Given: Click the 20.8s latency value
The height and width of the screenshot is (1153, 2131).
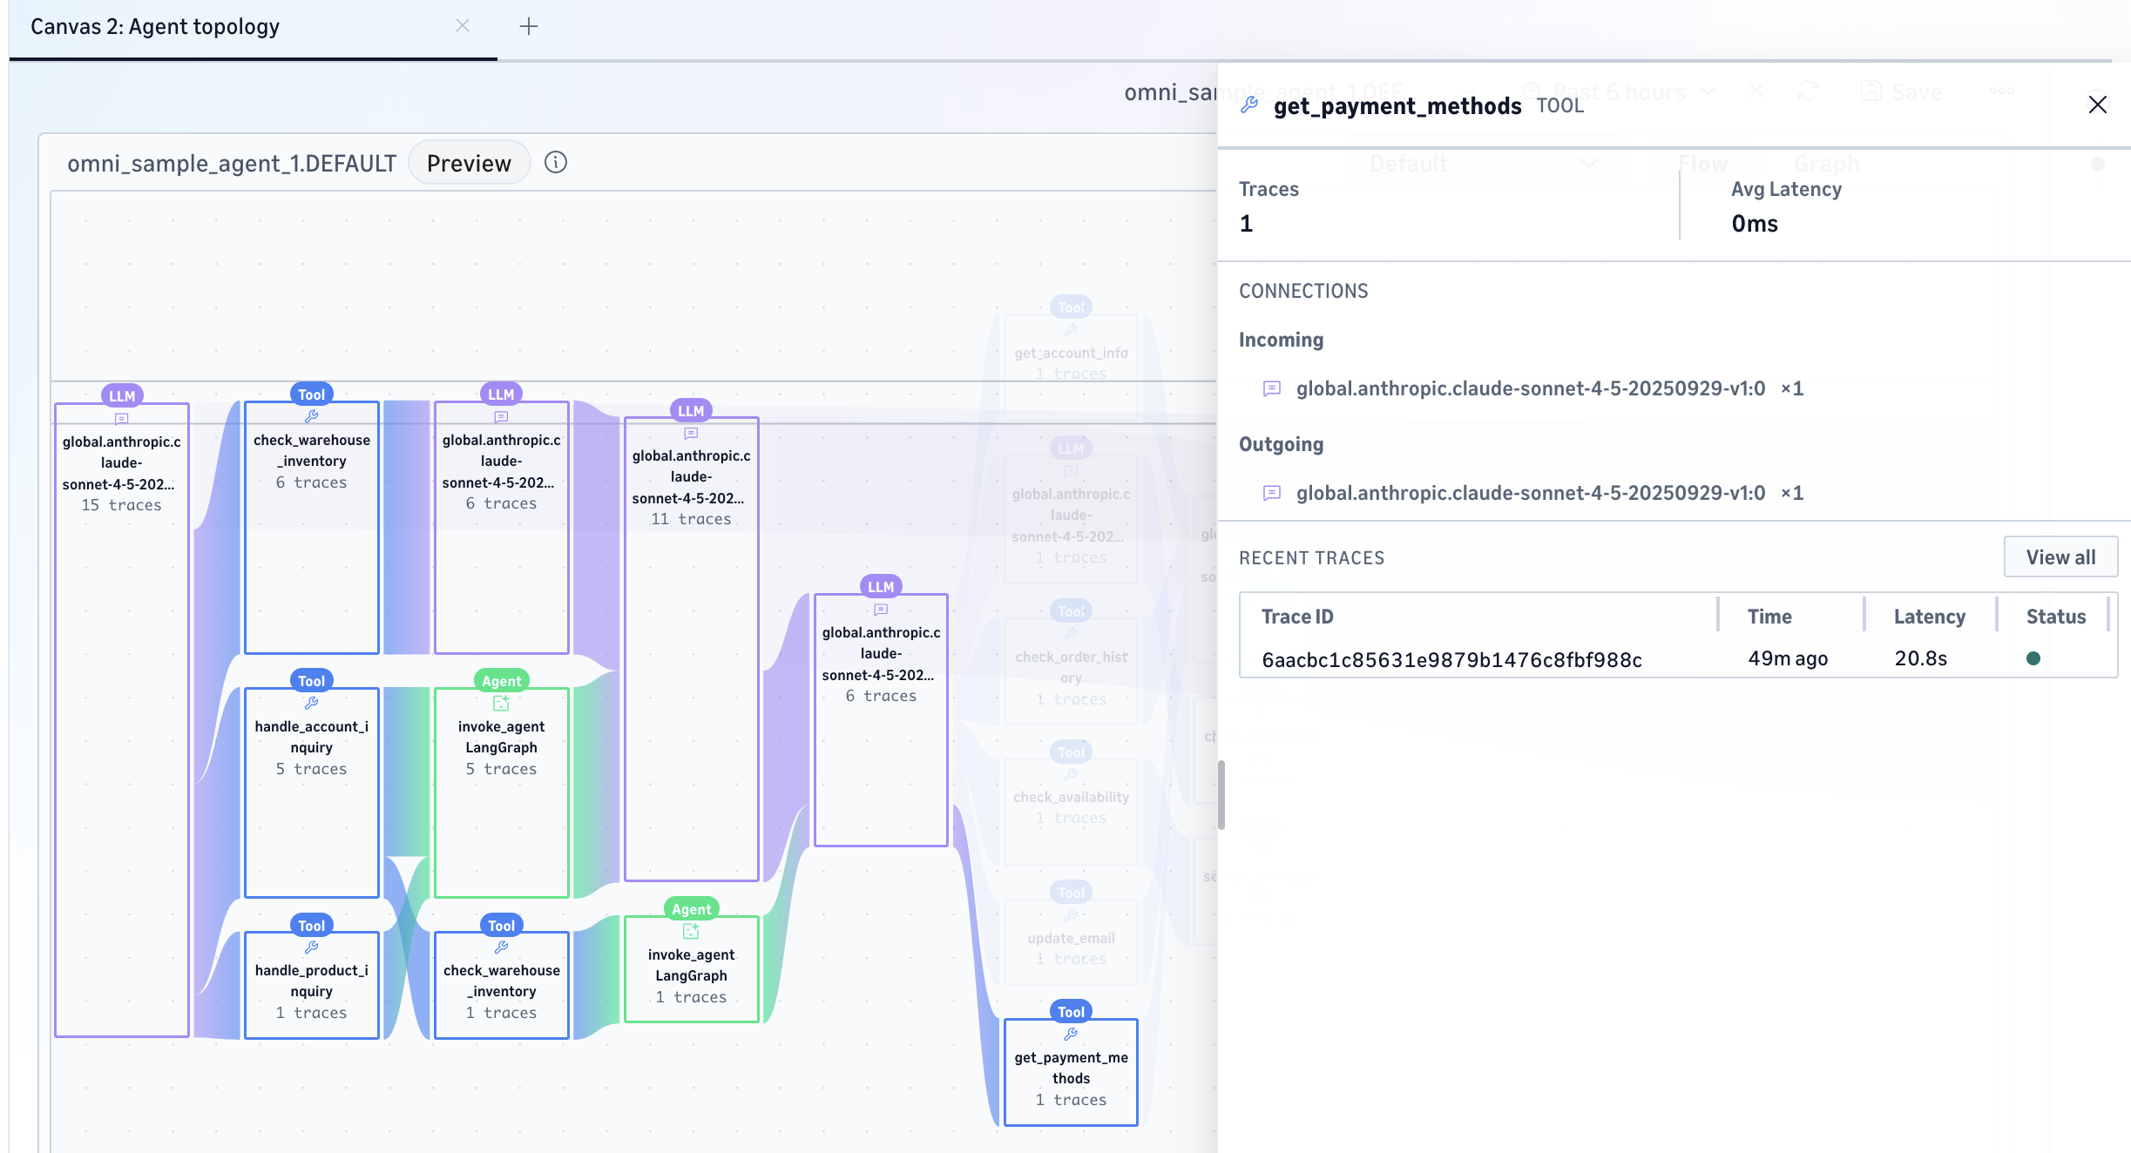Looking at the screenshot, I should tap(1920, 658).
